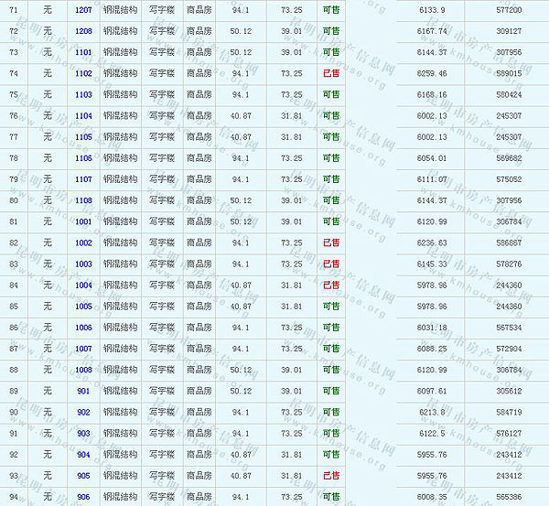Click the 可售 status in row 71
This screenshot has height=506, width=549.
(330, 10)
